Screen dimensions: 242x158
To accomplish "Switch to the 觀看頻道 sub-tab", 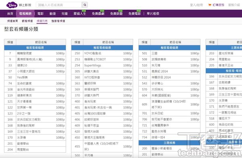I will 27,21.
